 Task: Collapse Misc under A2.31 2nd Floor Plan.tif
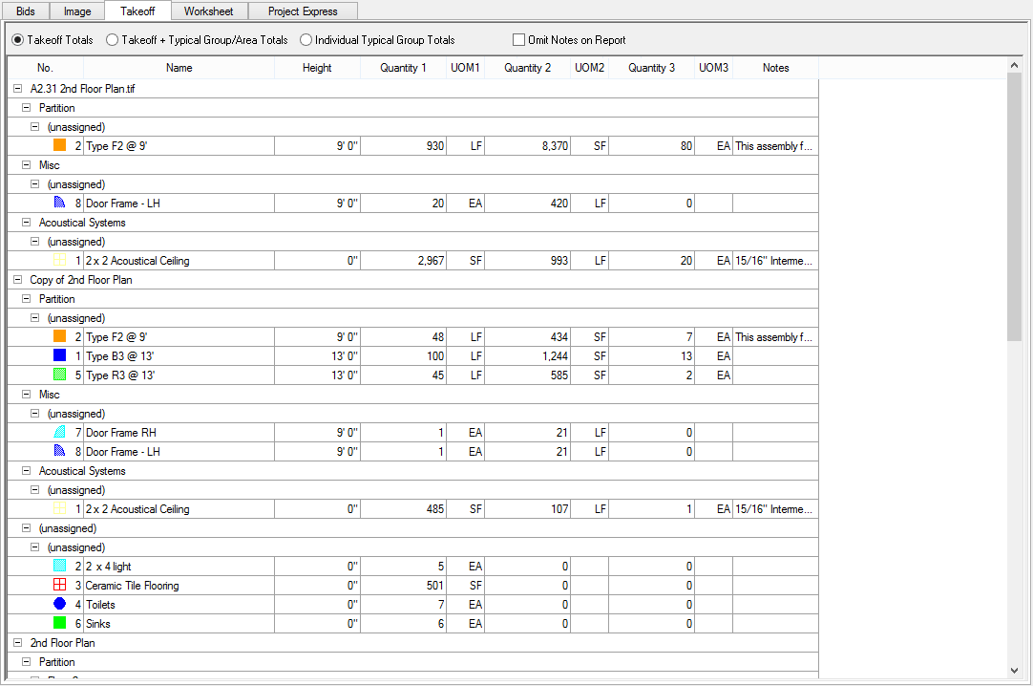(27, 164)
